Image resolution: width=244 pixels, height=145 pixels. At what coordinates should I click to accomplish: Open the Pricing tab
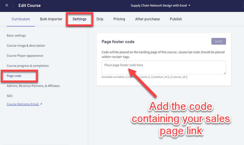119,19
